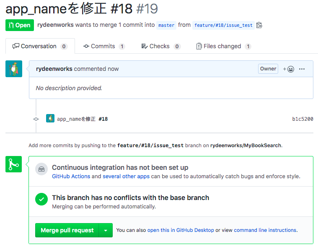Click the Open pull request status badge
The image size is (318, 247).
click(x=20, y=25)
